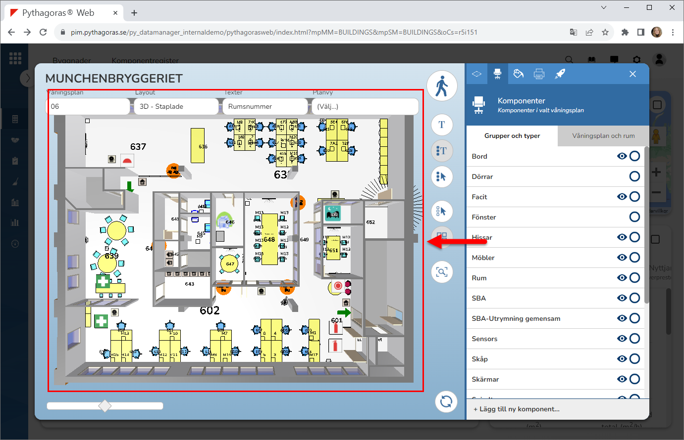Hide the Bord components with eye icon
684x440 pixels.
(x=622, y=156)
